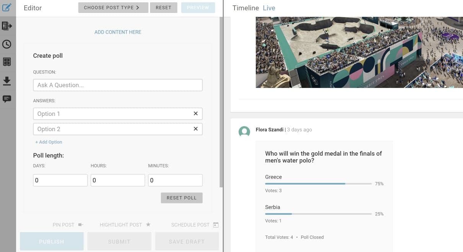Click the Save Draft button

[187, 241]
